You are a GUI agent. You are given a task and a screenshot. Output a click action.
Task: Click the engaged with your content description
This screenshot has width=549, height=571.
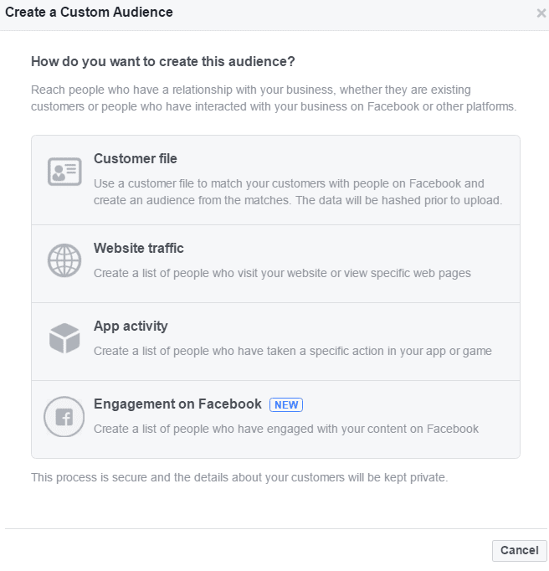(286, 429)
